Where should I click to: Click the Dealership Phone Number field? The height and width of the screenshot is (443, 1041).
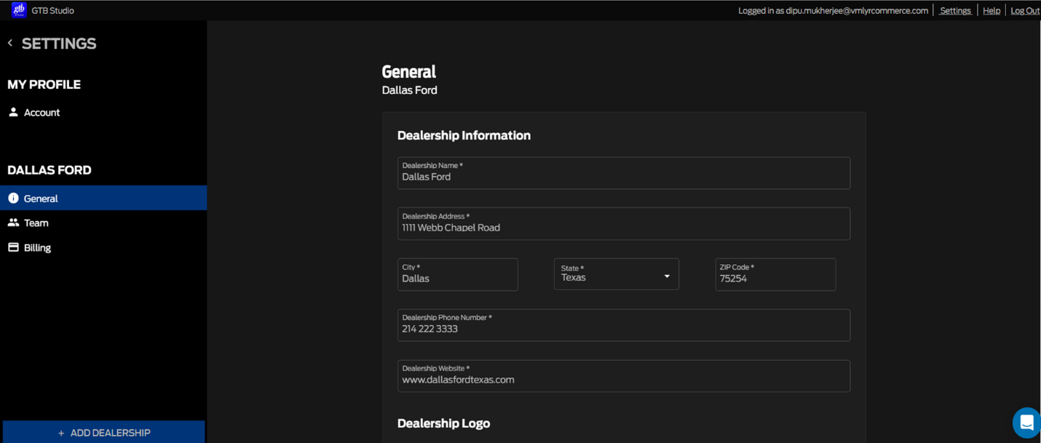pyautogui.click(x=624, y=325)
